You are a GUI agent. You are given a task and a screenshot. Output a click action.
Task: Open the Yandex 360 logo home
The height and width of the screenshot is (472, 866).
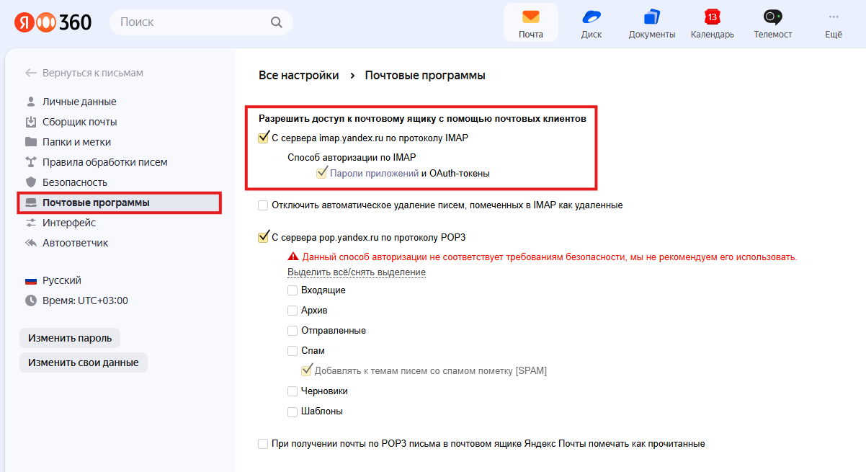pos(53,22)
